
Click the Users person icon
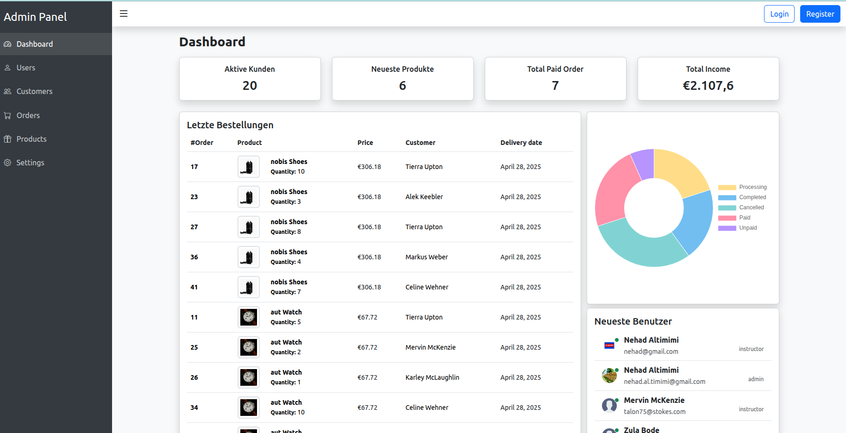pos(7,68)
